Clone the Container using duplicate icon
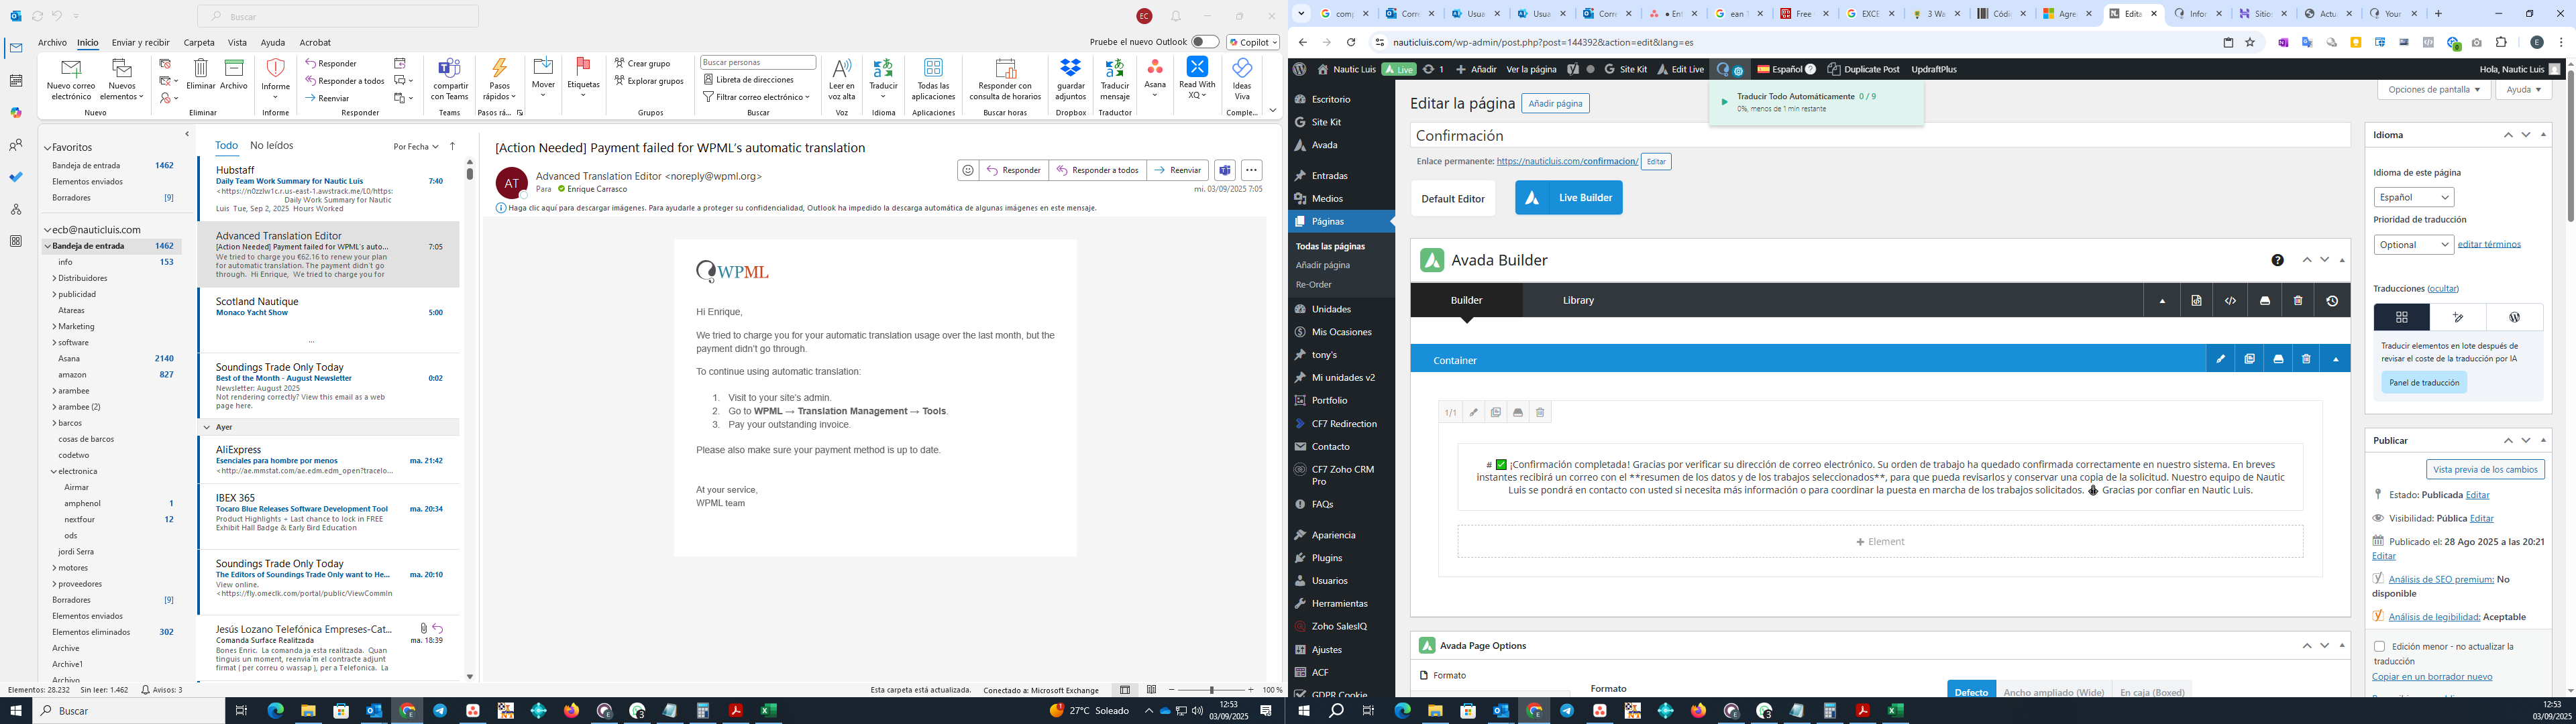Viewport: 2576px width, 724px height. 2249,359
